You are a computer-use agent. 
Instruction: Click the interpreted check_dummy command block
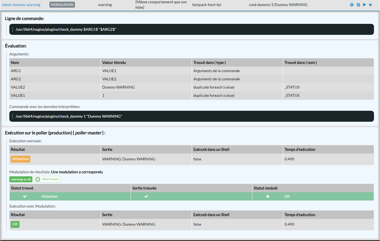click(x=191, y=116)
